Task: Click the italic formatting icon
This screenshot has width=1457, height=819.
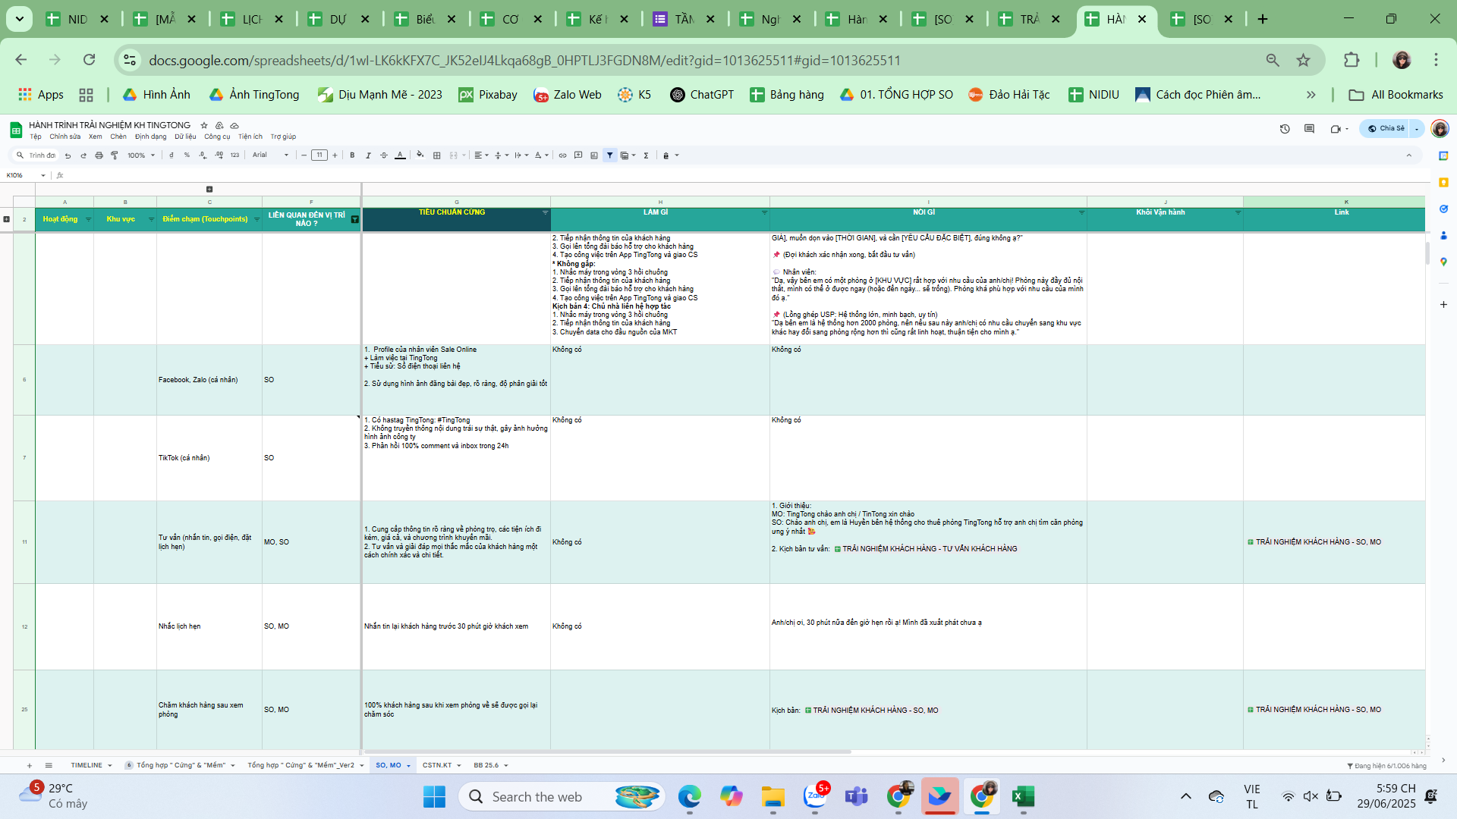Action: click(368, 155)
